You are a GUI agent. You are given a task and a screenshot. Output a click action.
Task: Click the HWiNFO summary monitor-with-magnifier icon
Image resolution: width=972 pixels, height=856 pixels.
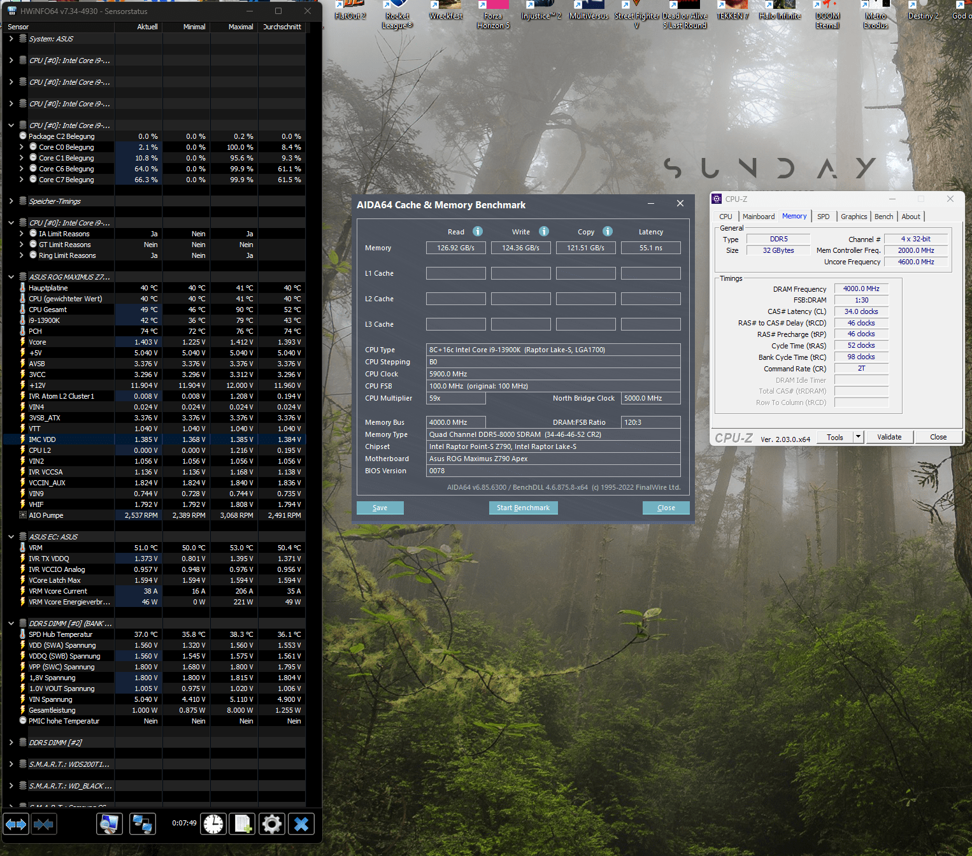pos(110,824)
